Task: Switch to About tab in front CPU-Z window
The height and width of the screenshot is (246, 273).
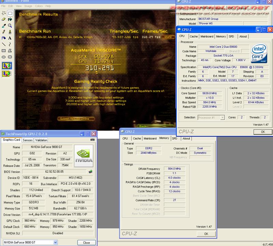Action: click(x=243, y=37)
